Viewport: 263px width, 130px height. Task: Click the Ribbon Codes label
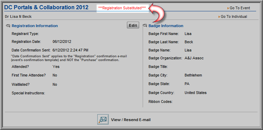click(x=161, y=102)
